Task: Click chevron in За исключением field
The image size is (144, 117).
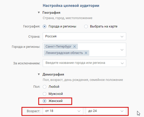Action: coord(122,63)
